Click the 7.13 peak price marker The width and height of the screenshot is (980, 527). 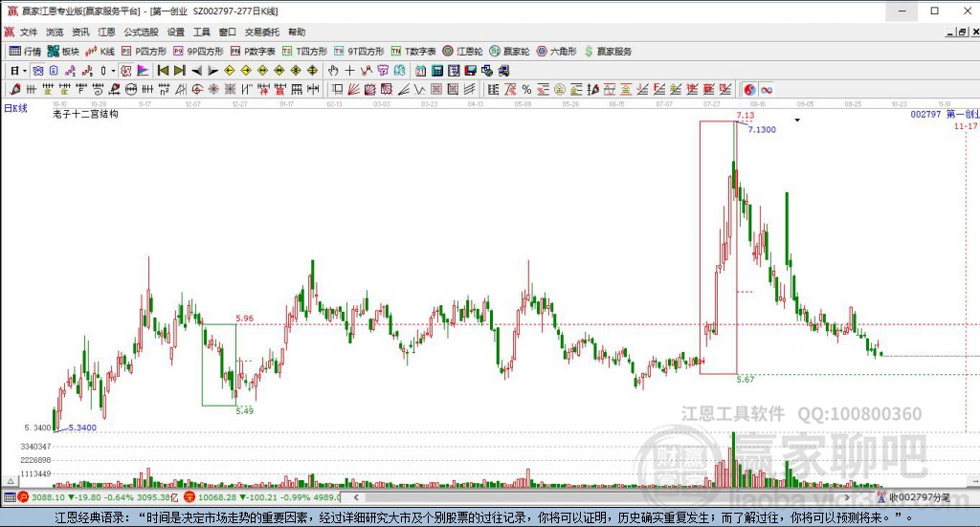(x=745, y=116)
